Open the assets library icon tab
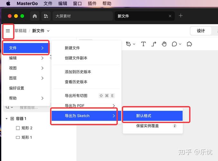 46,16
